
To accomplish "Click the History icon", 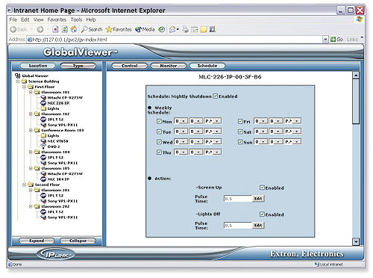I will click(x=162, y=29).
